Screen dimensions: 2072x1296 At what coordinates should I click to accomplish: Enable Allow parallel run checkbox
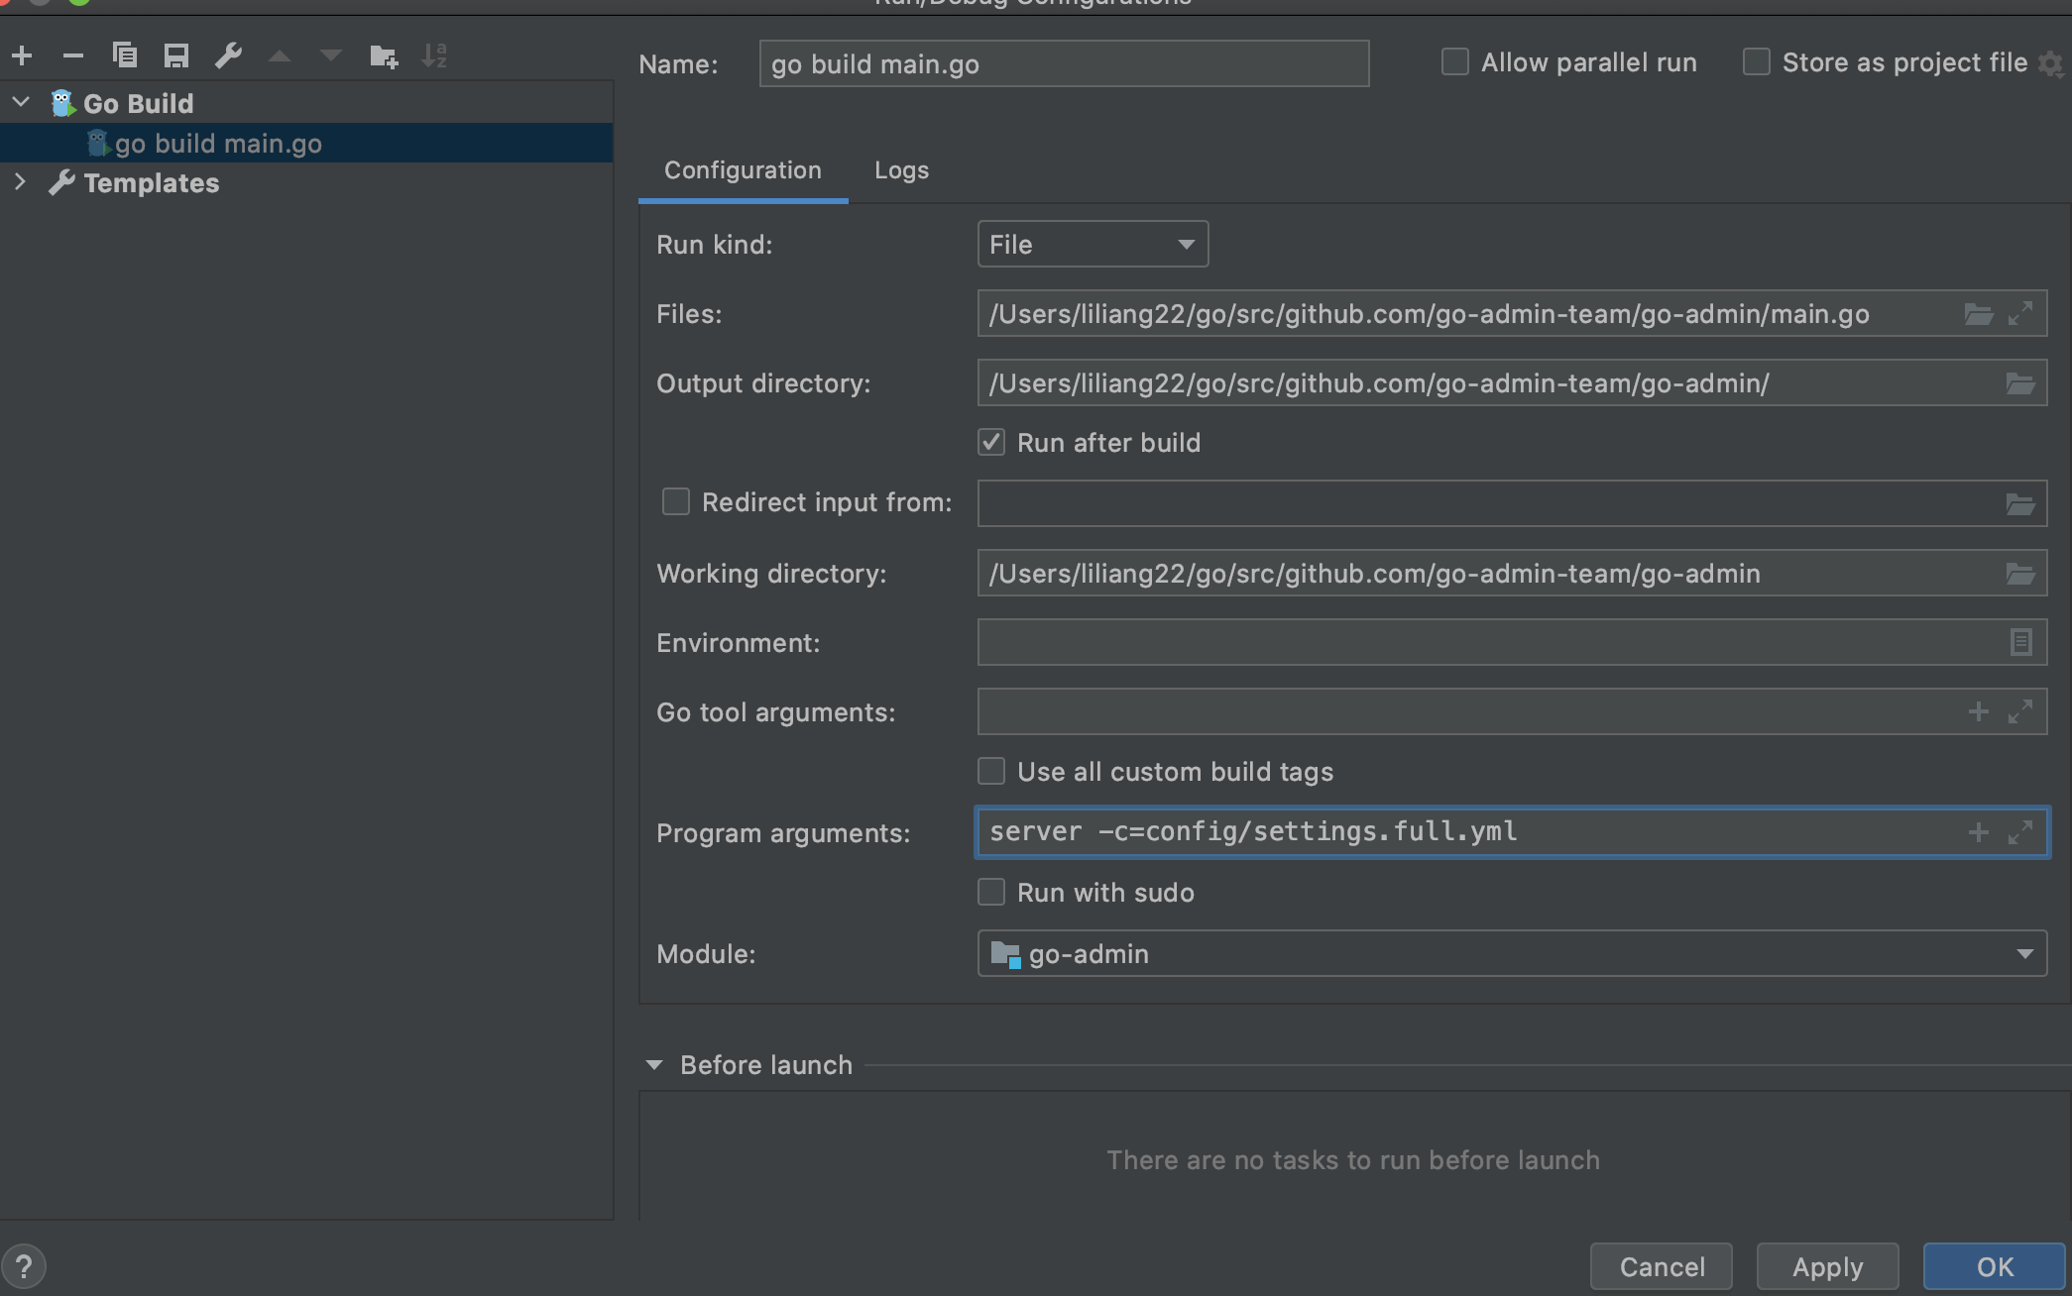[x=1454, y=62]
